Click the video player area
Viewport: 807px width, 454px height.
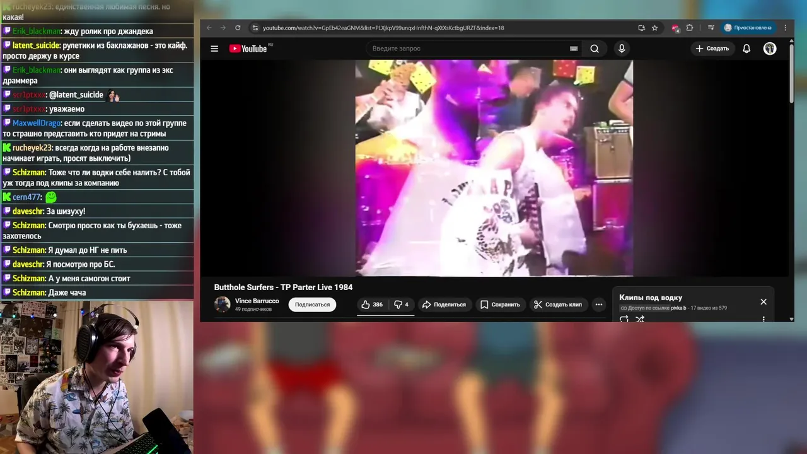[x=494, y=168]
